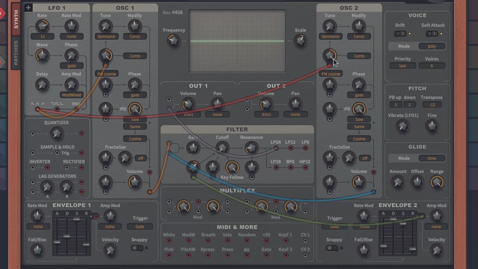
Task: Click the Lag Generators R knob
Action: click(x=67, y=187)
